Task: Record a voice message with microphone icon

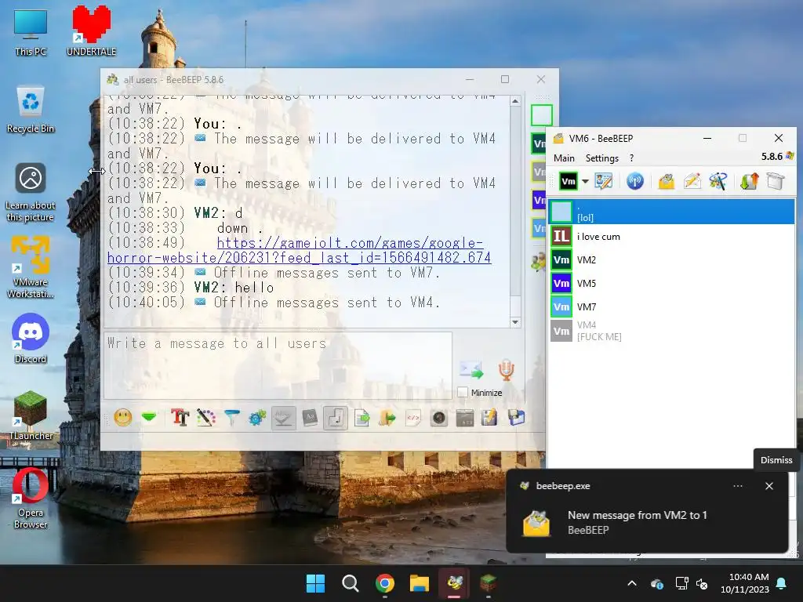Action: click(x=506, y=370)
